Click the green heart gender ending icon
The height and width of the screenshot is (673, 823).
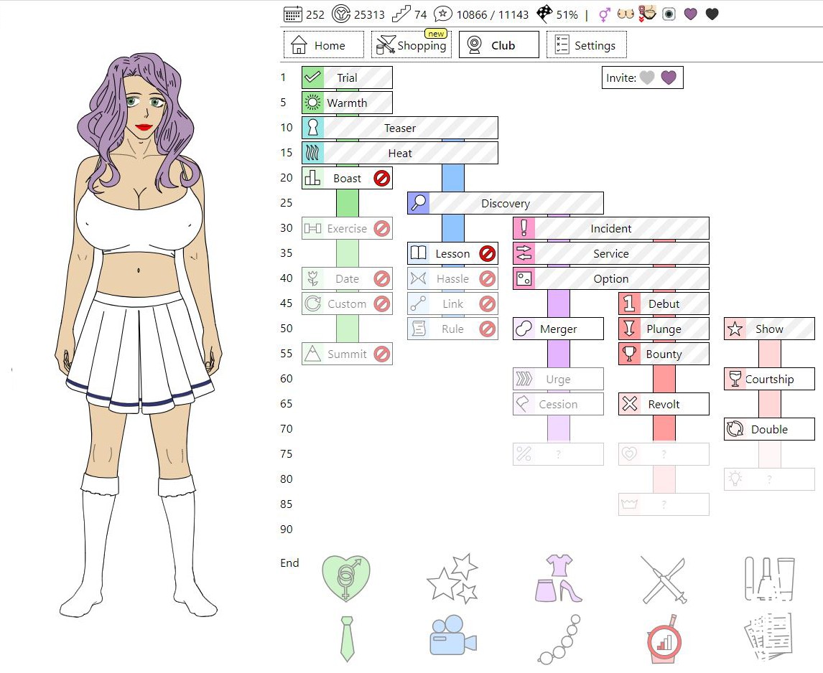347,578
